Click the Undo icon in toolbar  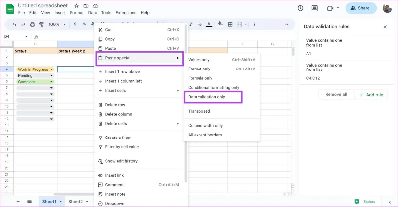click(x=14, y=25)
